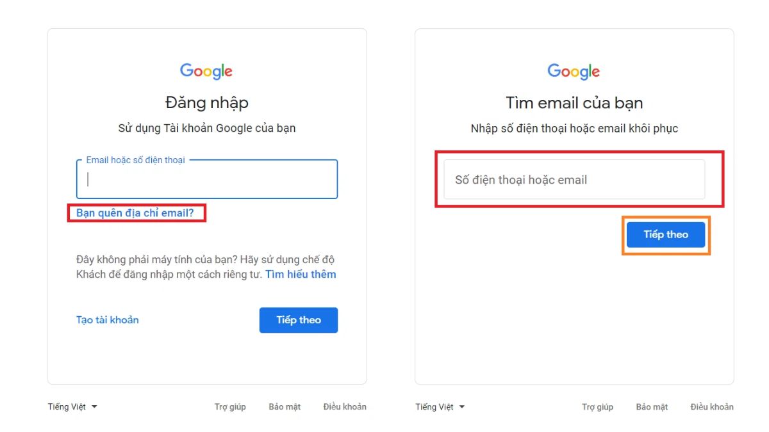Image resolution: width=769 pixels, height=432 pixels.
Task: Open Bảo mật below the Tìm email panel
Action: (652, 407)
